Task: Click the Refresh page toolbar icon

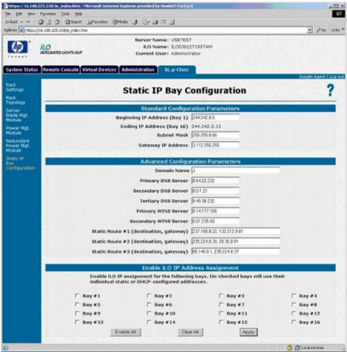Action: point(49,22)
